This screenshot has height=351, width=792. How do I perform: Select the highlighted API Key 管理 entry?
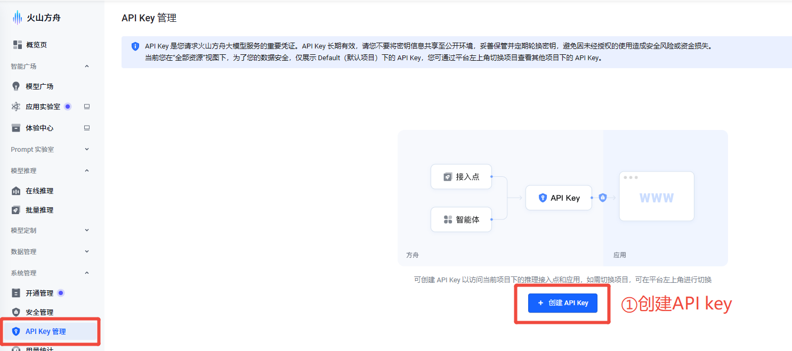tap(46, 331)
